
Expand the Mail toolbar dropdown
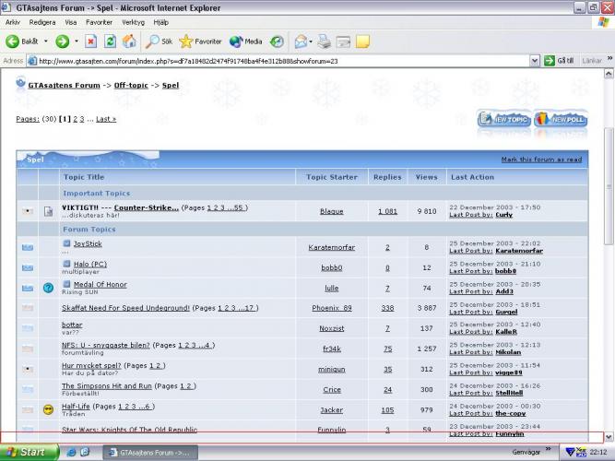(311, 41)
